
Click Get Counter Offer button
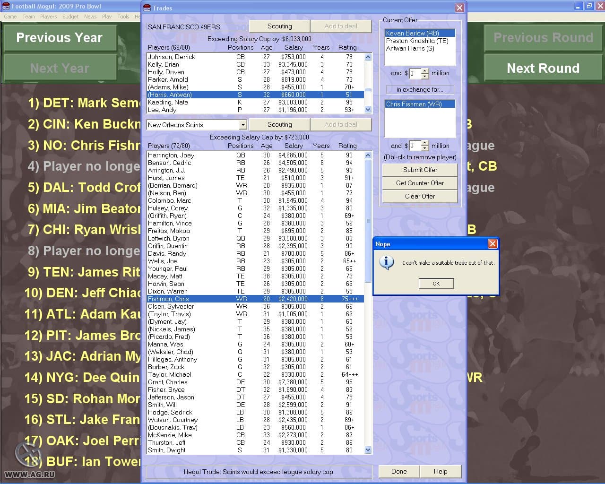tap(420, 183)
